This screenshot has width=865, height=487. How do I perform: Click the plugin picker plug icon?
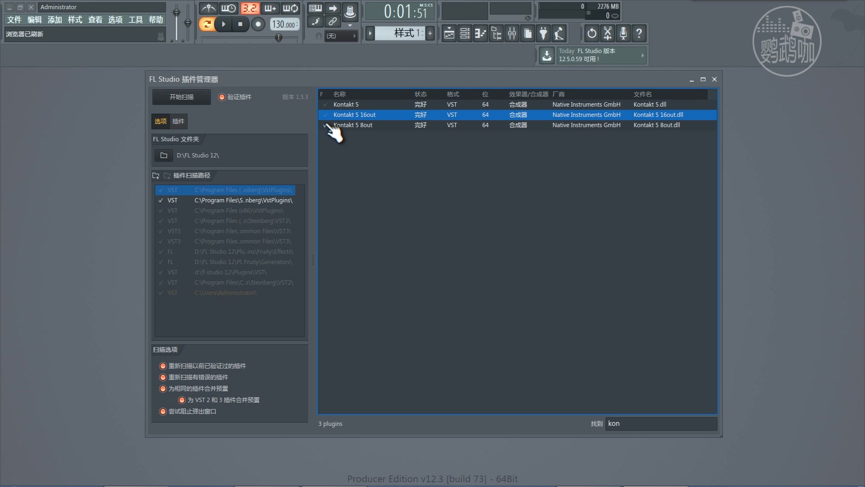click(543, 34)
